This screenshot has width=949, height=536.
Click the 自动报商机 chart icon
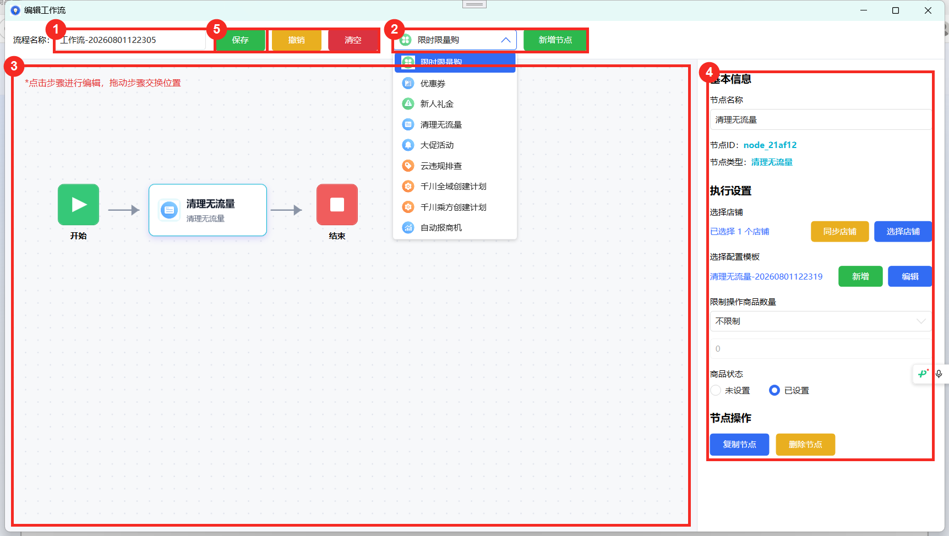click(408, 227)
